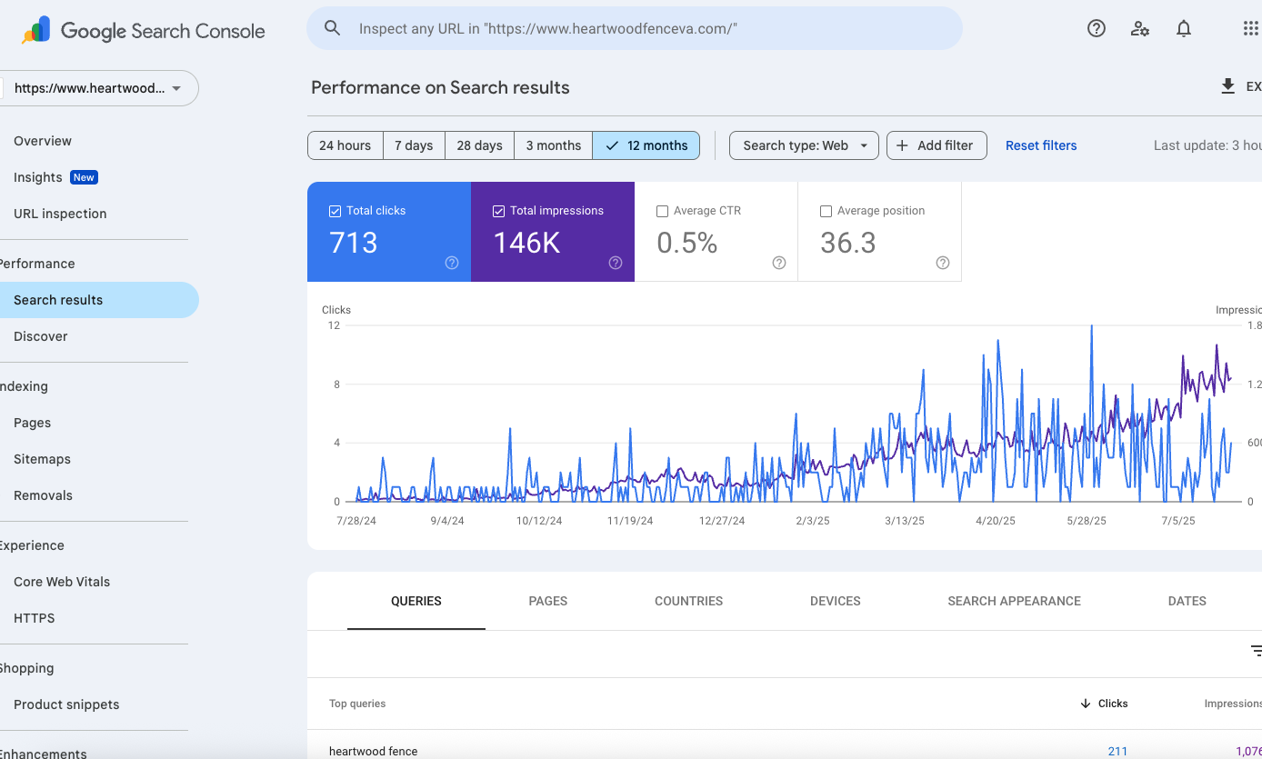Enable the Average CTR checkbox

pyautogui.click(x=662, y=211)
